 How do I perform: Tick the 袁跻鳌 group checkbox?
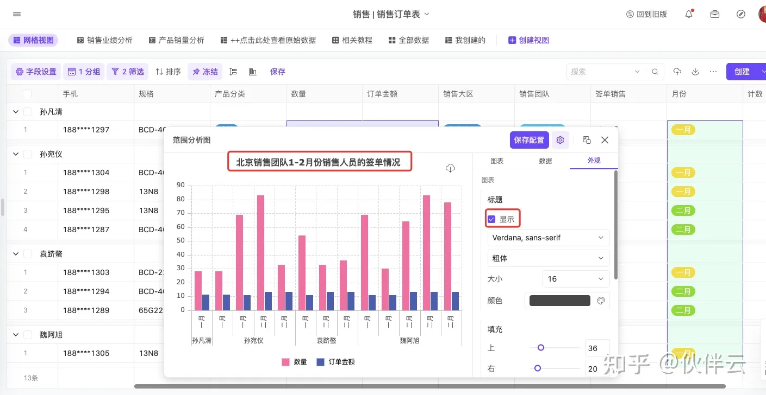tap(28, 254)
